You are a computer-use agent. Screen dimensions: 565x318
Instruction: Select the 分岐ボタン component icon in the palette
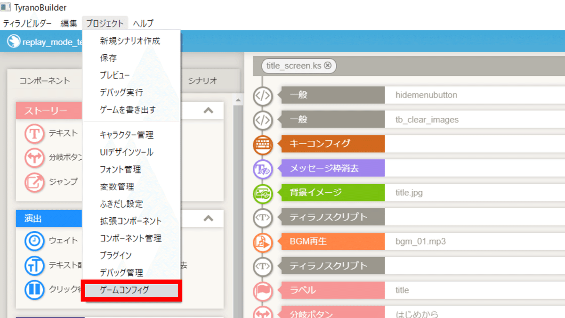click(x=34, y=158)
